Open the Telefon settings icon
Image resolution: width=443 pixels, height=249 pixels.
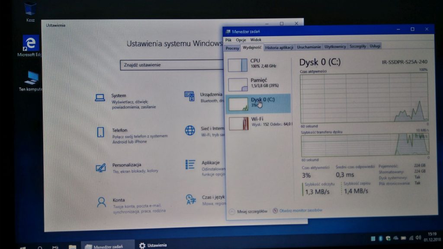[x=100, y=132]
